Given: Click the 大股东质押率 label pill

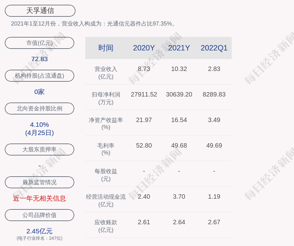Looking at the screenshot, I should tap(40, 149).
